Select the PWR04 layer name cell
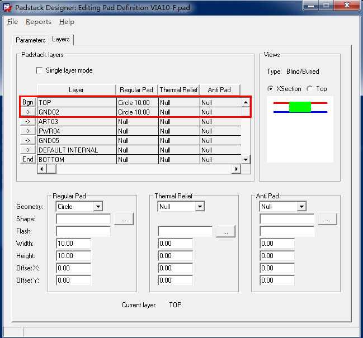Image resolution: width=363 pixels, height=338 pixels. pyautogui.click(x=77, y=131)
